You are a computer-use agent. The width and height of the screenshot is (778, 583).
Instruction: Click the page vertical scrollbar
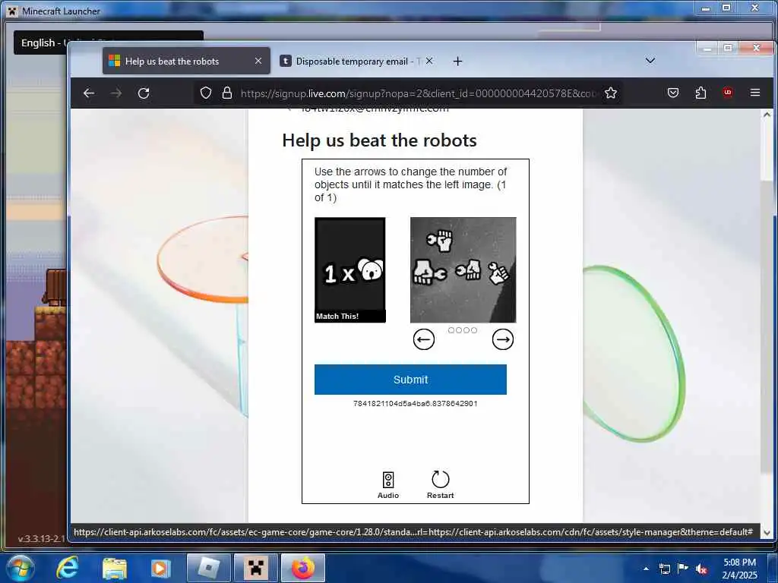point(767,322)
